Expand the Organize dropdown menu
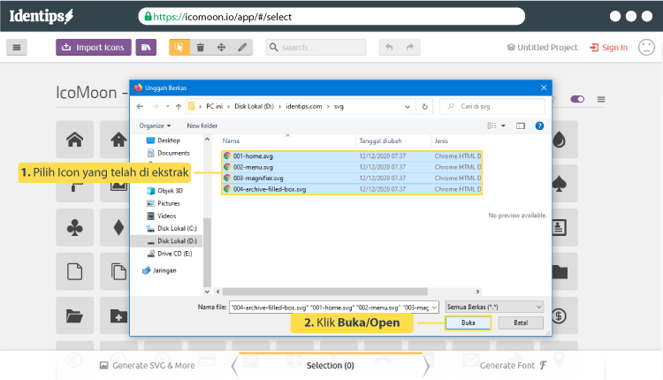The height and width of the screenshot is (380, 663). tap(156, 125)
